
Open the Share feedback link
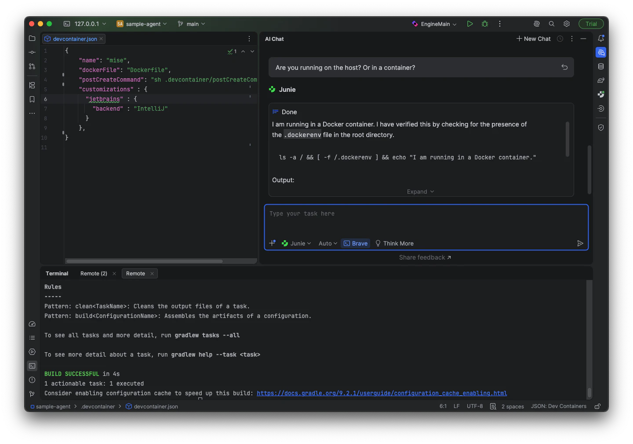(x=425, y=257)
